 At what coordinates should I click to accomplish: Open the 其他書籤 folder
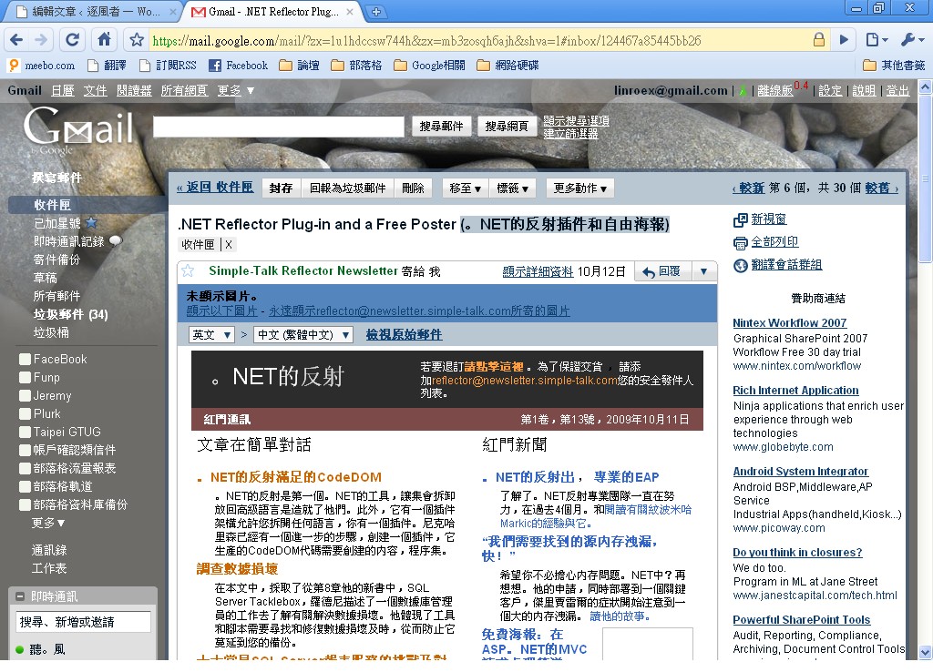pyautogui.click(x=895, y=66)
